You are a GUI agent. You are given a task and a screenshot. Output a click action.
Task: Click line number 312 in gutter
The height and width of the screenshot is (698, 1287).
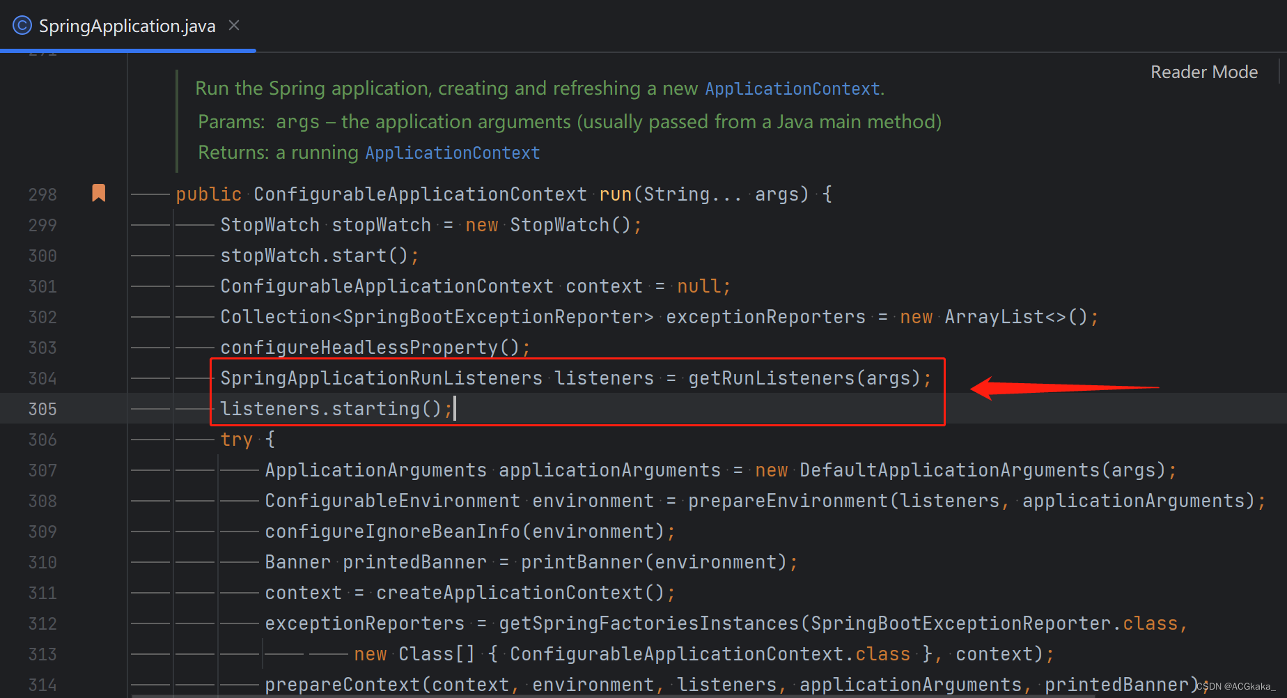tap(42, 623)
